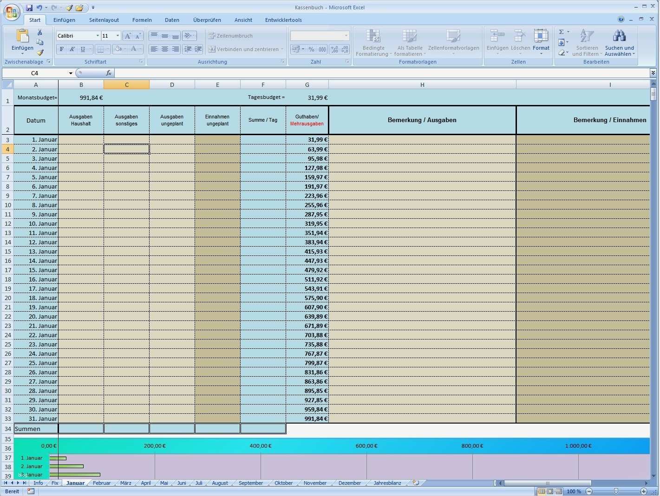Activate the Zeilenumbruch (wrap text) icon

click(x=212, y=36)
